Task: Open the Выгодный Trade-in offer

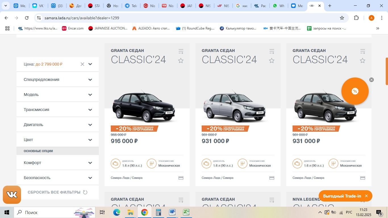Action: click(342, 196)
